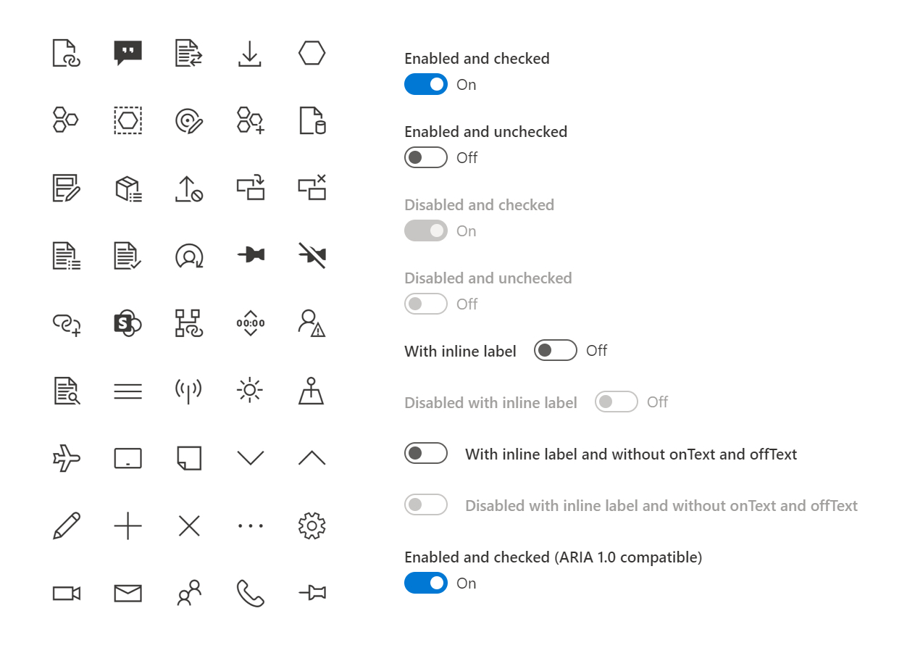Click the settings gear icon
915x648 pixels.
click(312, 526)
